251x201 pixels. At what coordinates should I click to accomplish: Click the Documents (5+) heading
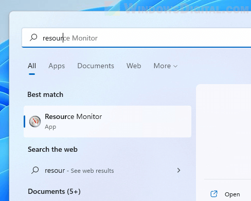[54, 191]
